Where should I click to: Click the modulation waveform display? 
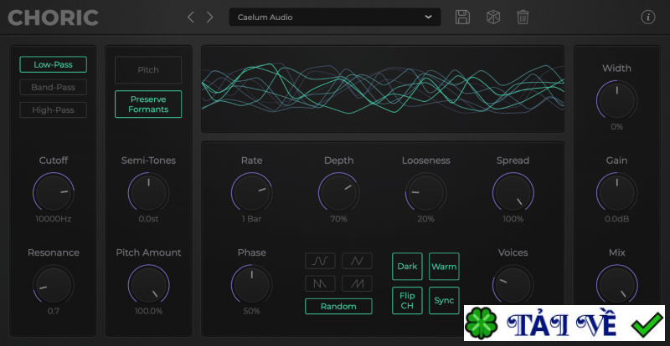(x=383, y=89)
